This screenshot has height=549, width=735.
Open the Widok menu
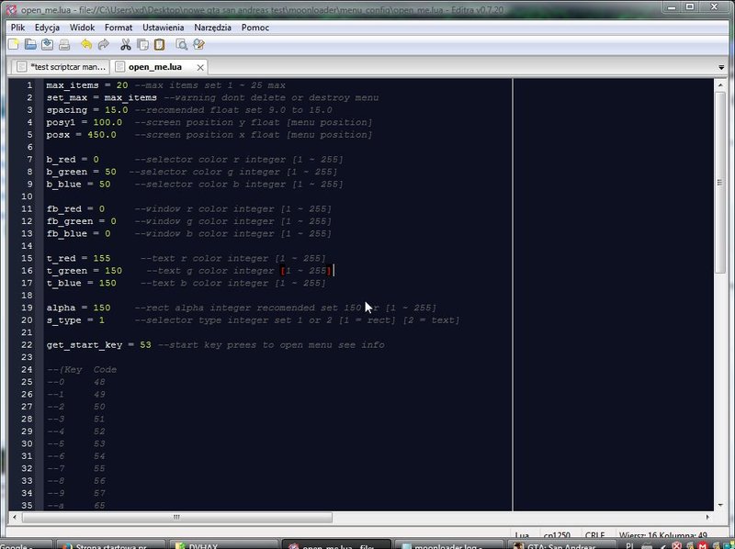click(x=82, y=28)
